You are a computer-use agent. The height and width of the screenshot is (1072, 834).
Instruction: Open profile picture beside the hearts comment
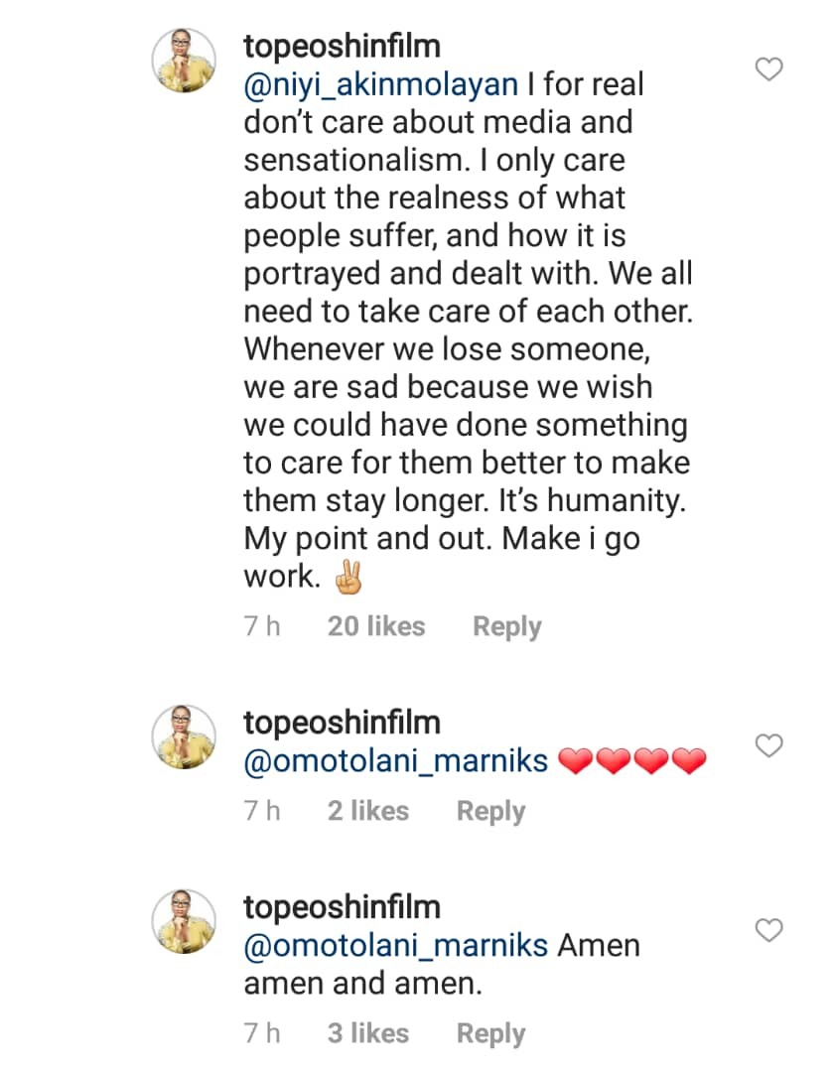(184, 737)
